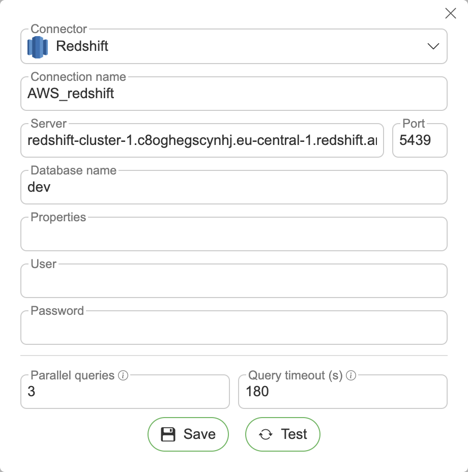This screenshot has height=472, width=468.
Task: Click the "Connector" floating label text
Action: click(59, 29)
